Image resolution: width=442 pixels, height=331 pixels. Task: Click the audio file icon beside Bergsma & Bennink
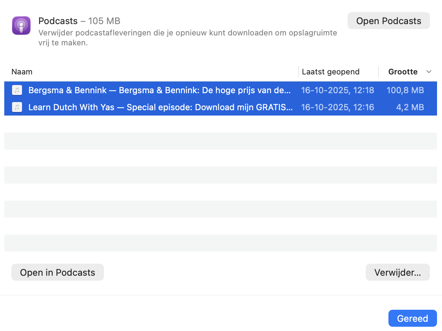17,90
